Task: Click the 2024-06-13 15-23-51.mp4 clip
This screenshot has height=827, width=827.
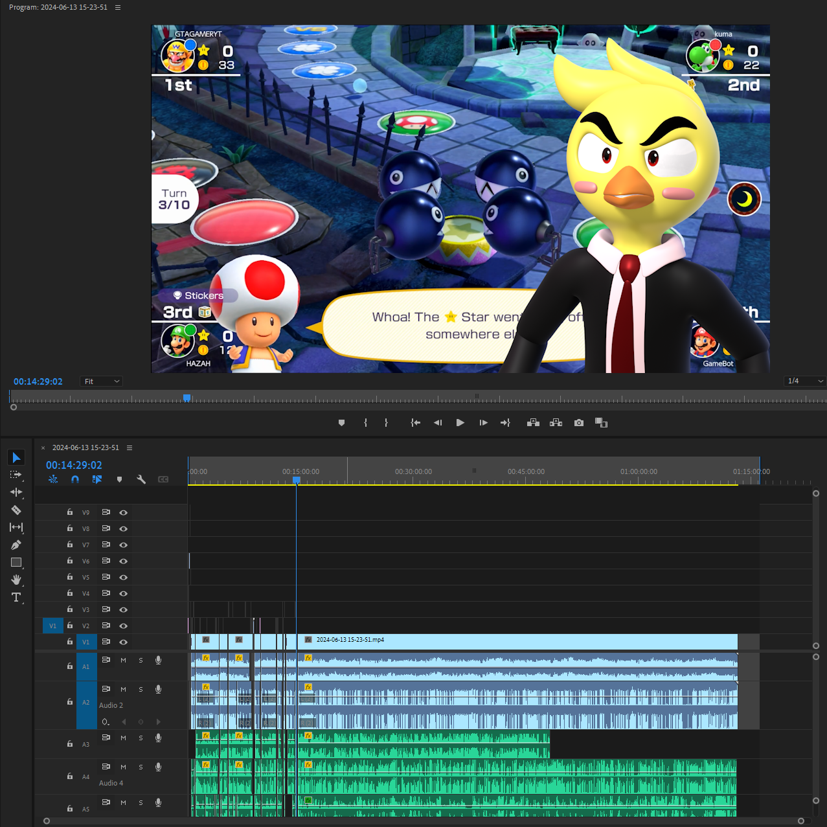Action: [518, 641]
